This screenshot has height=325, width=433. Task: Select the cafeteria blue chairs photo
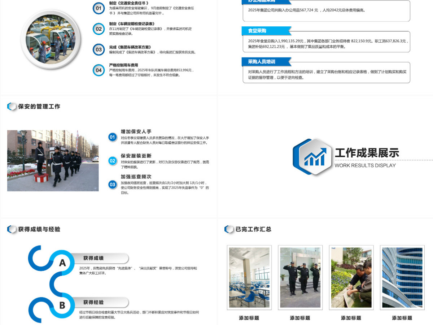249,277
